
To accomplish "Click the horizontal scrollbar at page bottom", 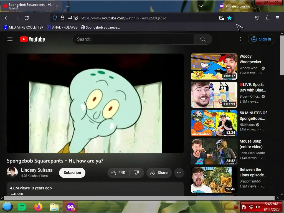I will click(x=139, y=198).
